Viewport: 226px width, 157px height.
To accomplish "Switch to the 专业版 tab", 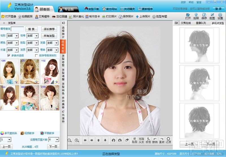I will pos(69,9).
